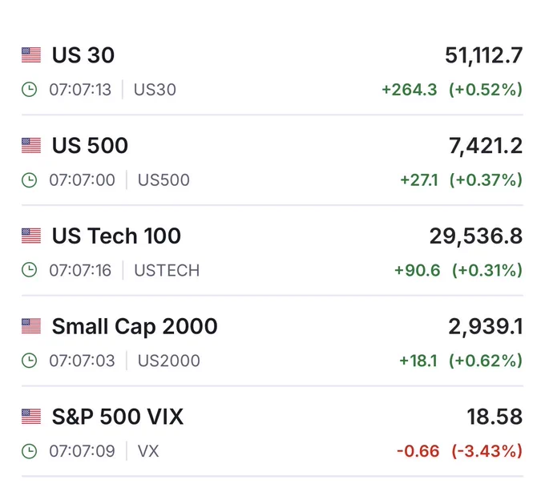Click the flag icon beside S&P 500 VIX
545x488 pixels.
(31, 417)
